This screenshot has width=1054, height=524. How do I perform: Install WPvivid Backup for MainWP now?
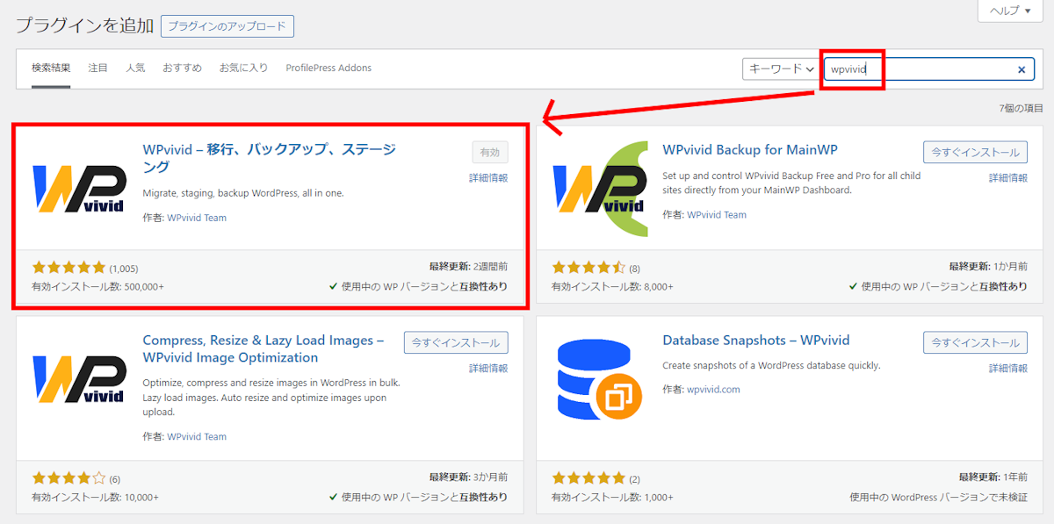pos(975,152)
